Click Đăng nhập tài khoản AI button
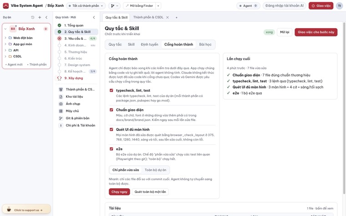The width and height of the screenshot is (346, 216). point(285,6)
